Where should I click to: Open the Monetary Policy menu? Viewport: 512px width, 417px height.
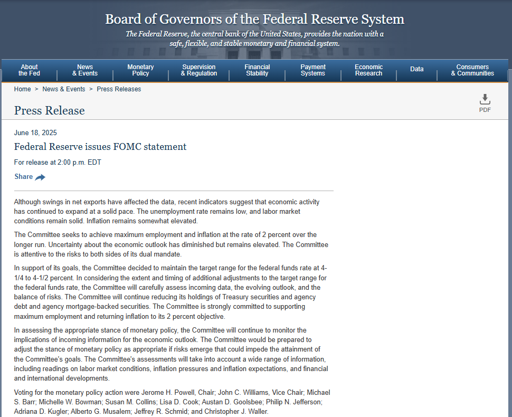point(140,70)
